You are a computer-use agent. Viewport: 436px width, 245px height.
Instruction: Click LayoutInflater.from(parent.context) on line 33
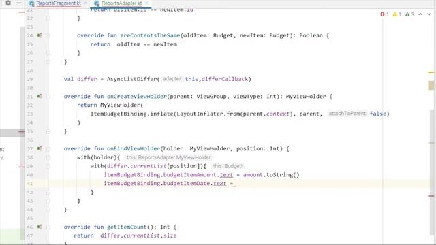pyautogui.click(x=234, y=114)
